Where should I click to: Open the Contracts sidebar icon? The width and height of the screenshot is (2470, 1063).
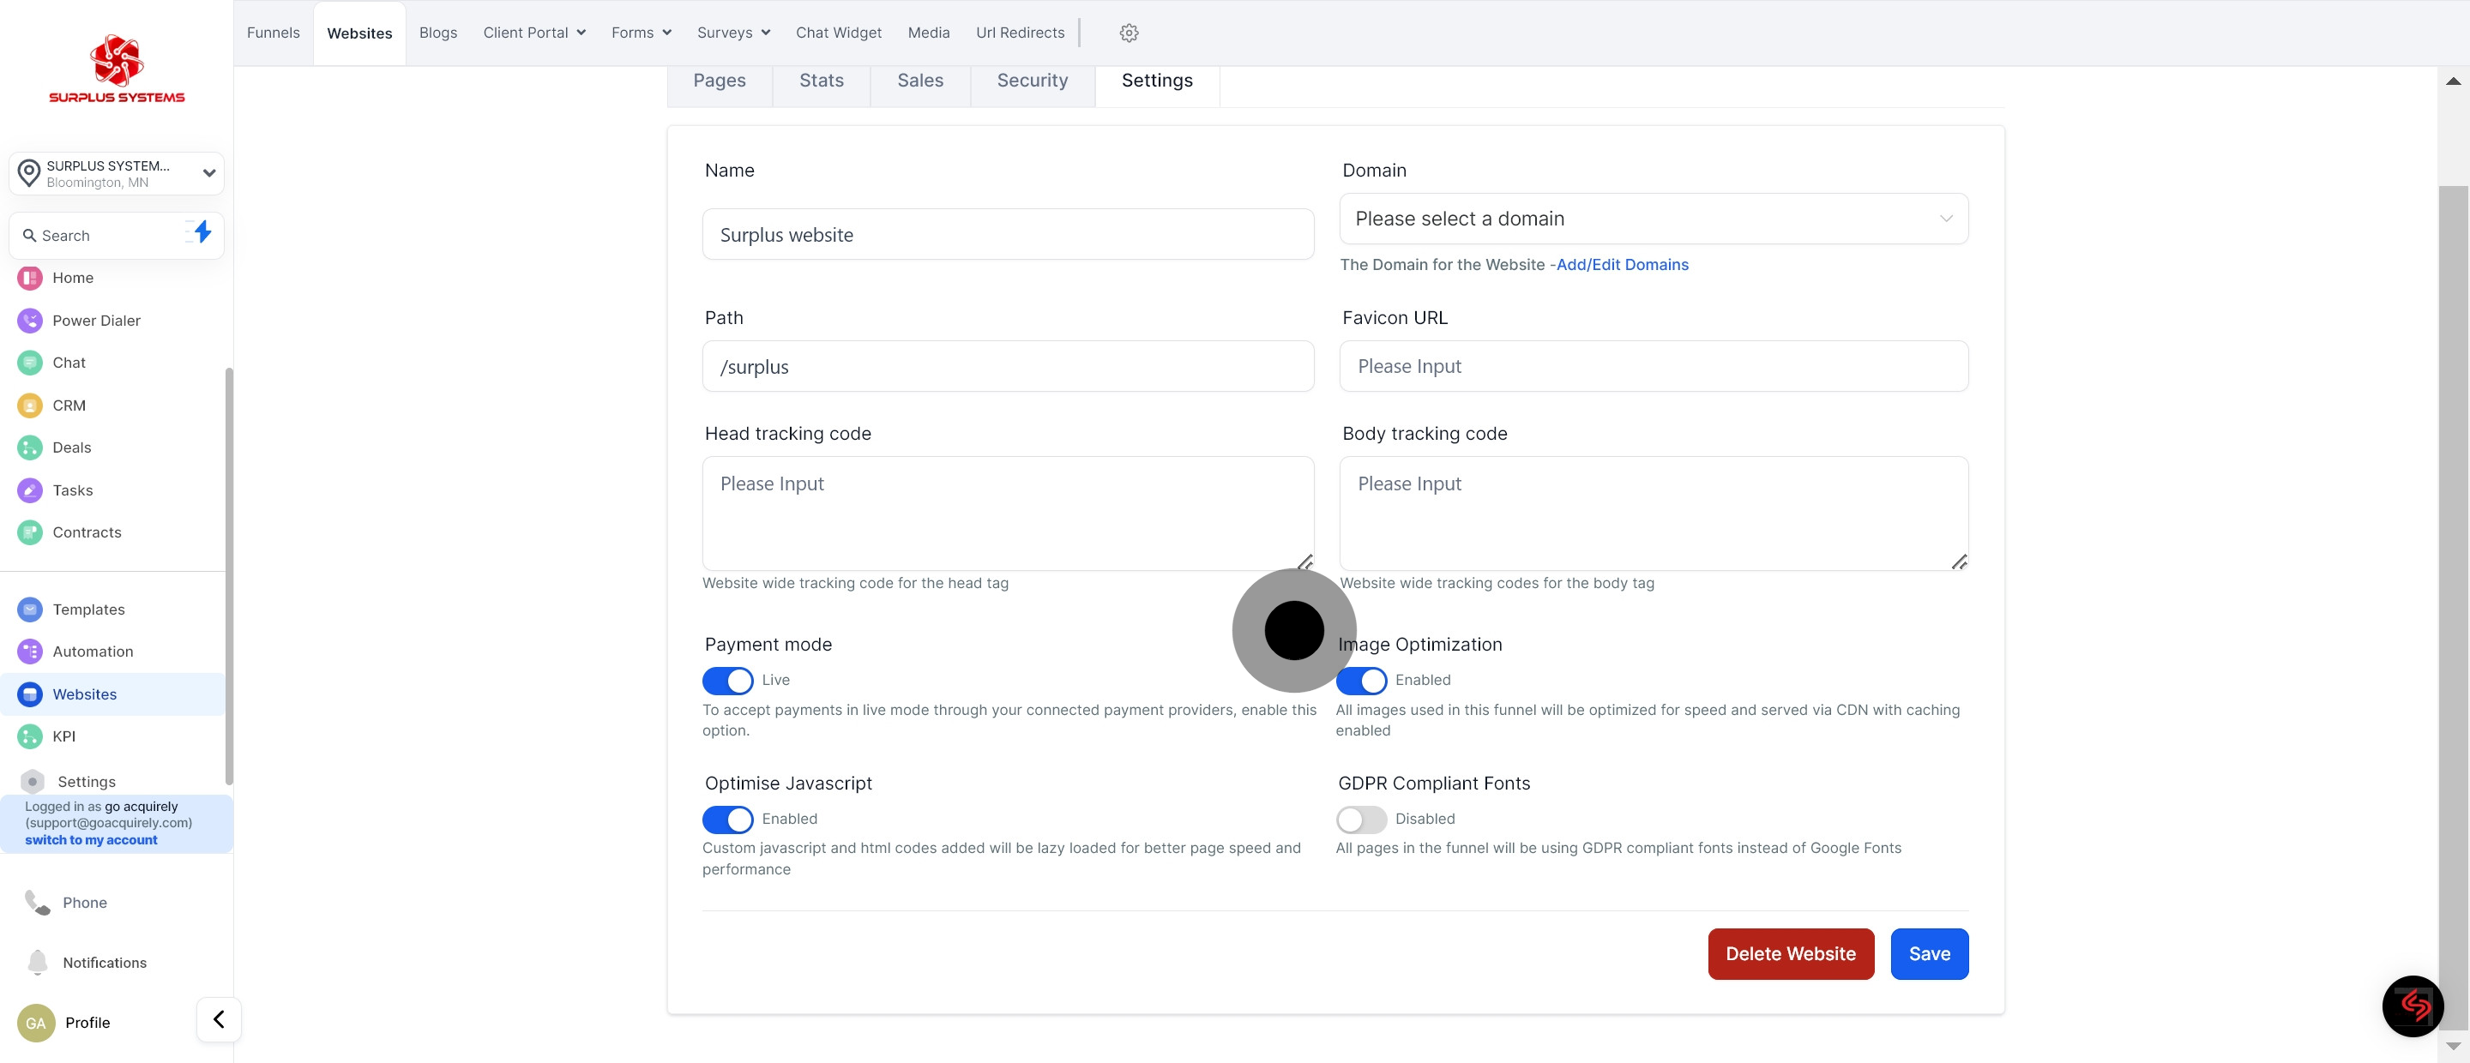30,533
